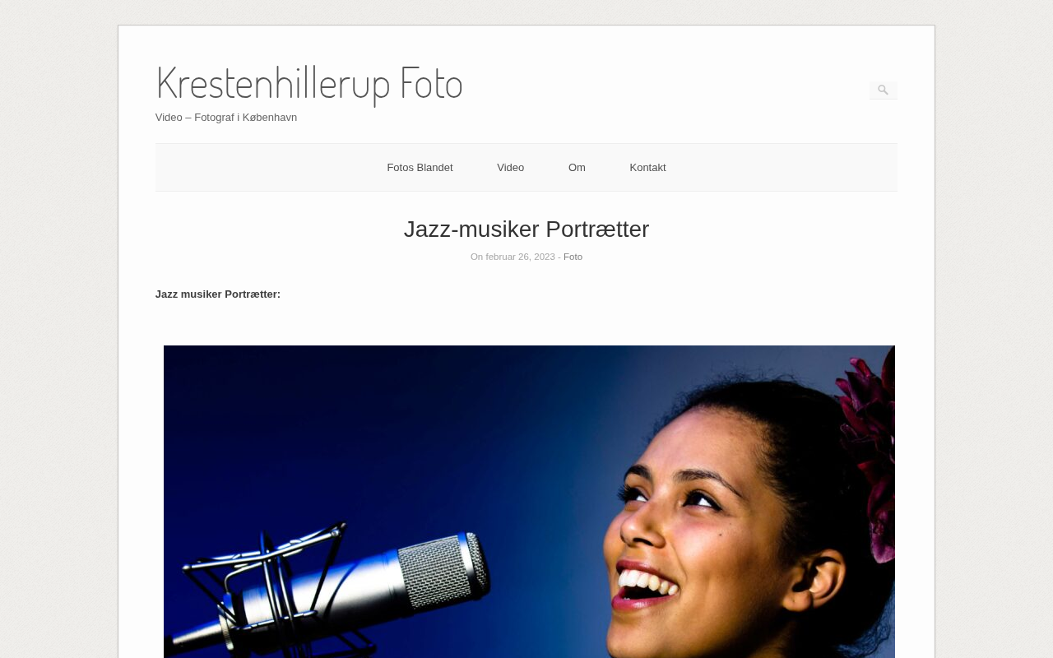
Task: Focus the search field in header
Action: click(884, 90)
